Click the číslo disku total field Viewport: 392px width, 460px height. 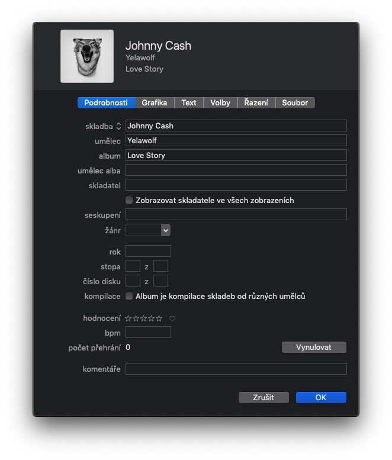click(x=161, y=281)
